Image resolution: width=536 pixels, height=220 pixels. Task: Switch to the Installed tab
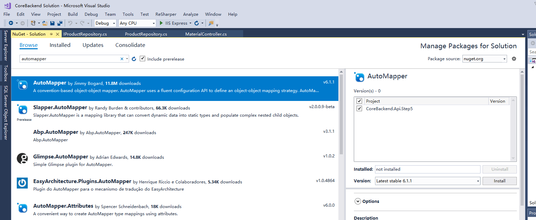pos(60,45)
